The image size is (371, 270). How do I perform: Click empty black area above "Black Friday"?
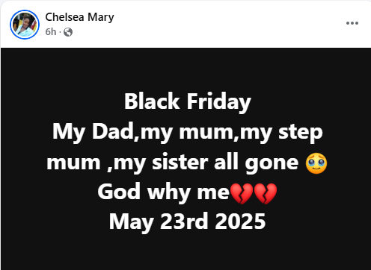tap(185, 69)
